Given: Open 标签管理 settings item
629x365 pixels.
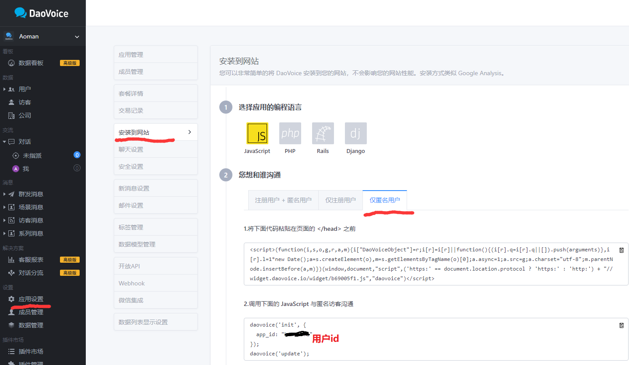Looking at the screenshot, I should (x=156, y=227).
